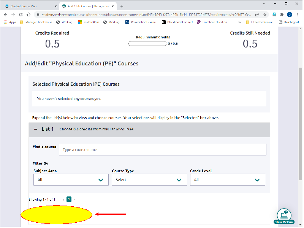Close the Student Course Plan tab
304x228 pixels.
tap(55, 6)
